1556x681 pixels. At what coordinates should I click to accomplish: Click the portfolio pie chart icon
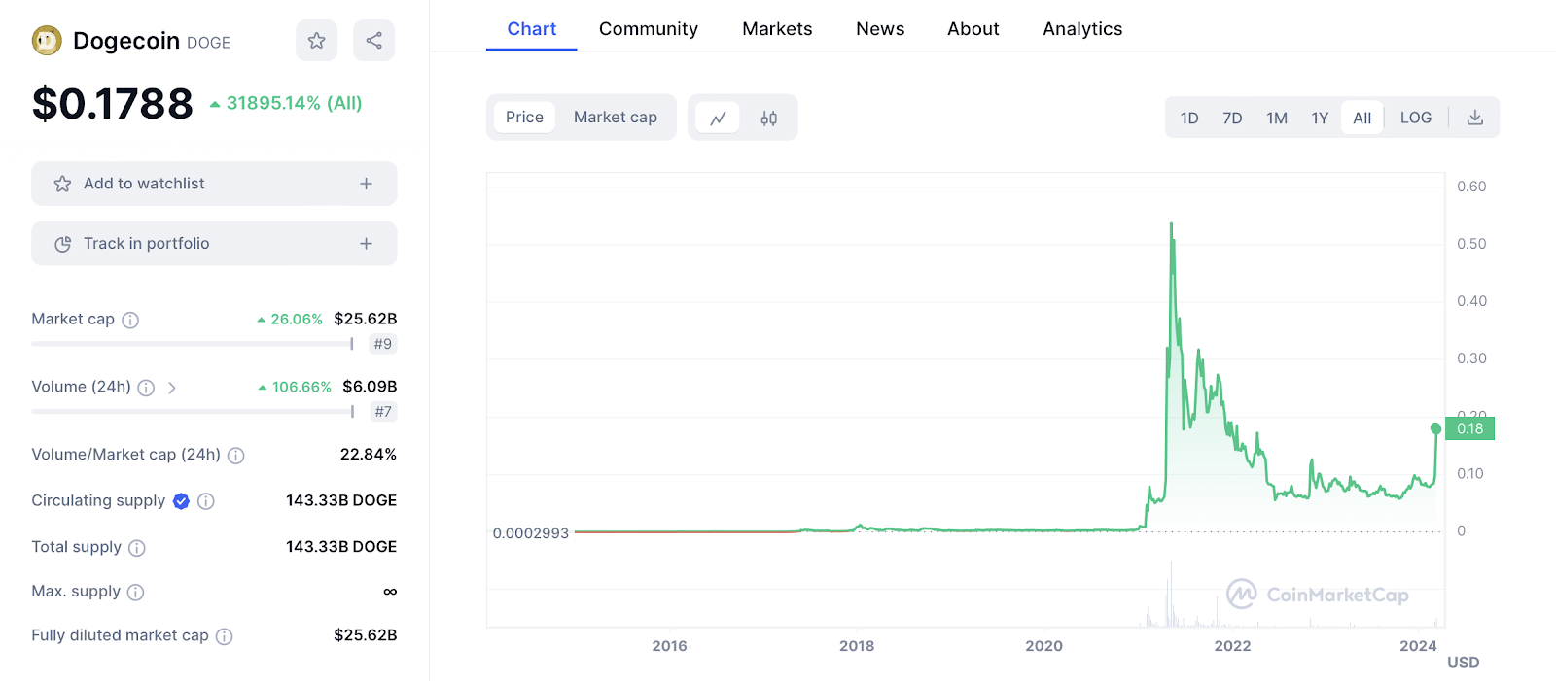coord(62,244)
